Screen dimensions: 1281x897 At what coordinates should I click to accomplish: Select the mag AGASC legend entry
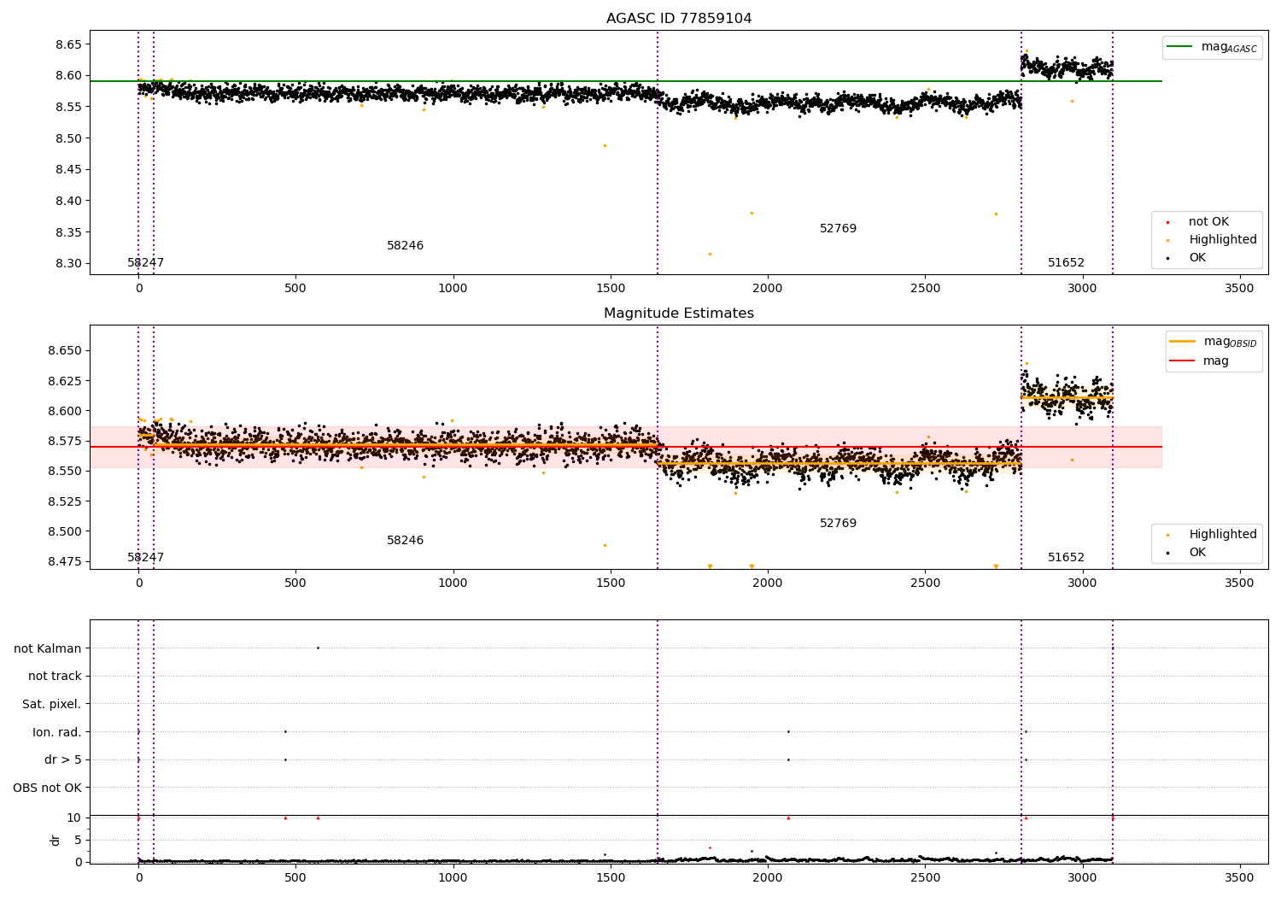[1212, 47]
